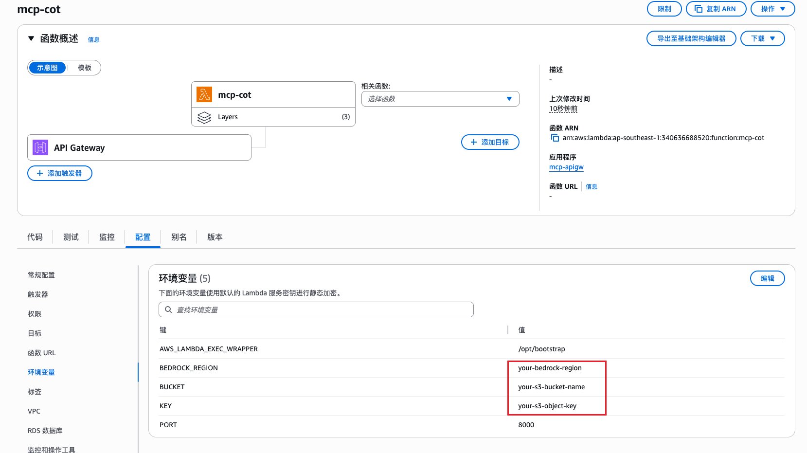The width and height of the screenshot is (807, 453).
Task: Click the 编辑 environment variables button
Action: (767, 278)
